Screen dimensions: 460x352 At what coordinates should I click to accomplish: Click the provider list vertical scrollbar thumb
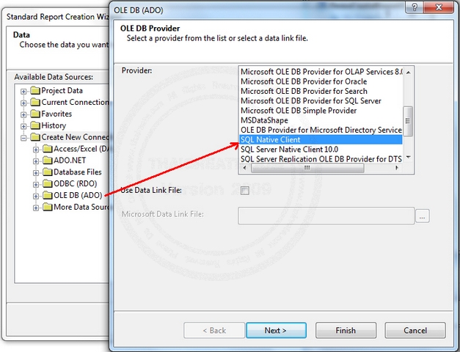coord(408,121)
